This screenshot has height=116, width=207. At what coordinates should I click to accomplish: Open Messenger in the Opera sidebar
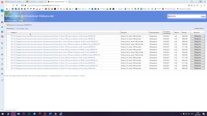click(x=2, y=22)
